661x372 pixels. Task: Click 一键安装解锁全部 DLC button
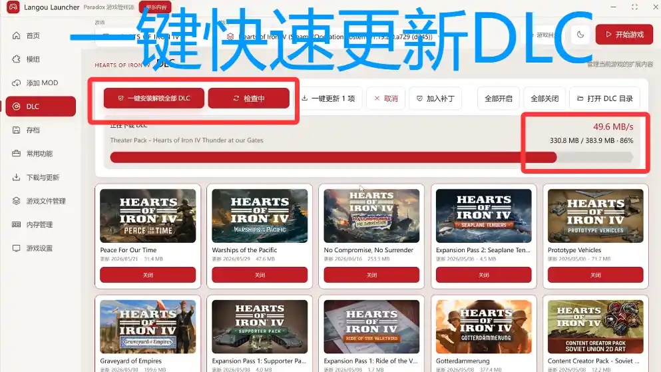(154, 98)
